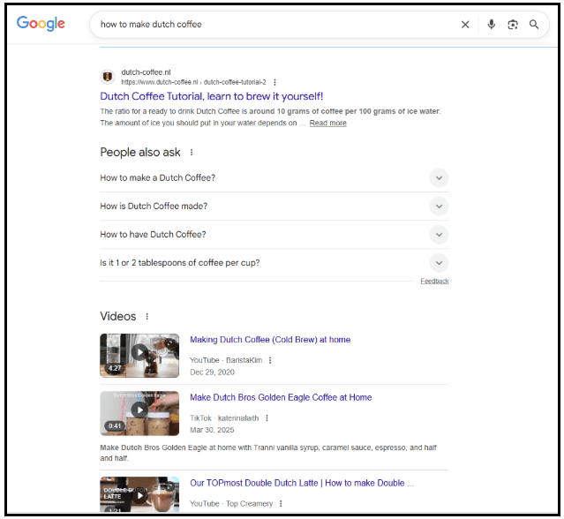The image size is (564, 519).
Task: Open search by image camera icon
Action: [513, 25]
